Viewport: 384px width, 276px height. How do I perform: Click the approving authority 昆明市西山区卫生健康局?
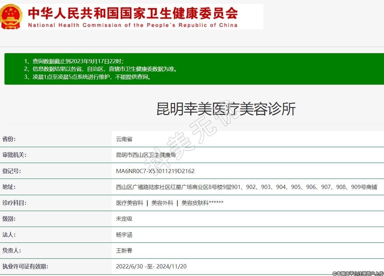[146, 155]
